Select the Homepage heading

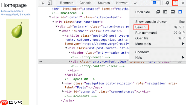(14, 5)
